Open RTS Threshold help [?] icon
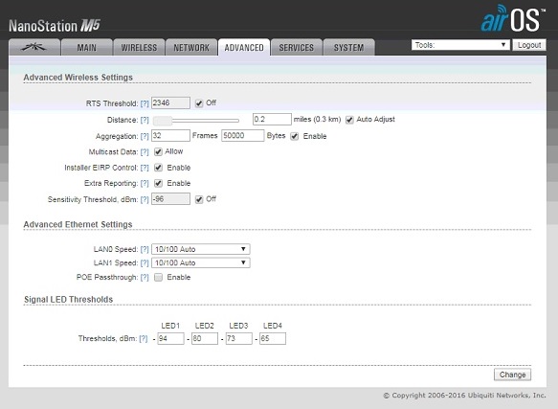The height and width of the screenshot is (409, 558). (x=145, y=103)
